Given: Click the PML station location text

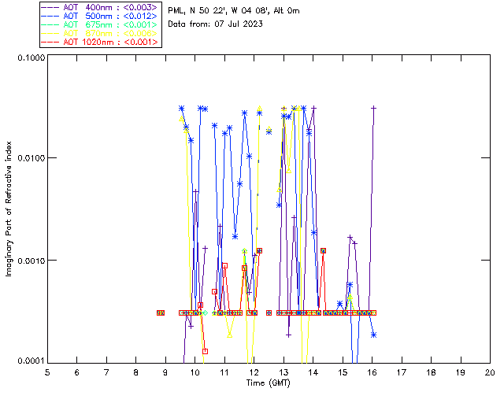Looking at the screenshot, I should [x=234, y=11].
